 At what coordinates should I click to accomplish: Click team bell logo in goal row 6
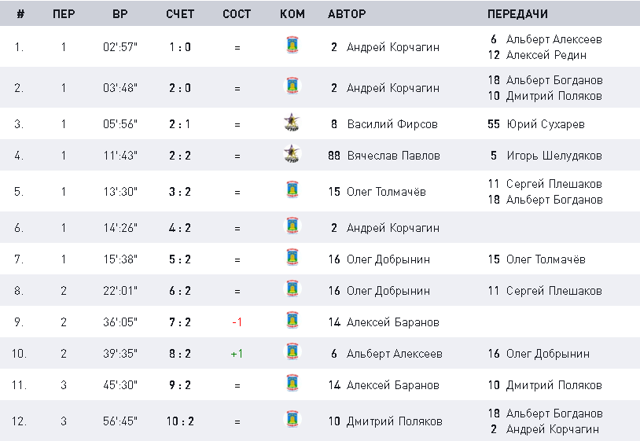click(292, 226)
